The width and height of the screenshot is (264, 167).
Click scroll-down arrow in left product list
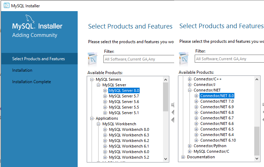tap(165, 159)
